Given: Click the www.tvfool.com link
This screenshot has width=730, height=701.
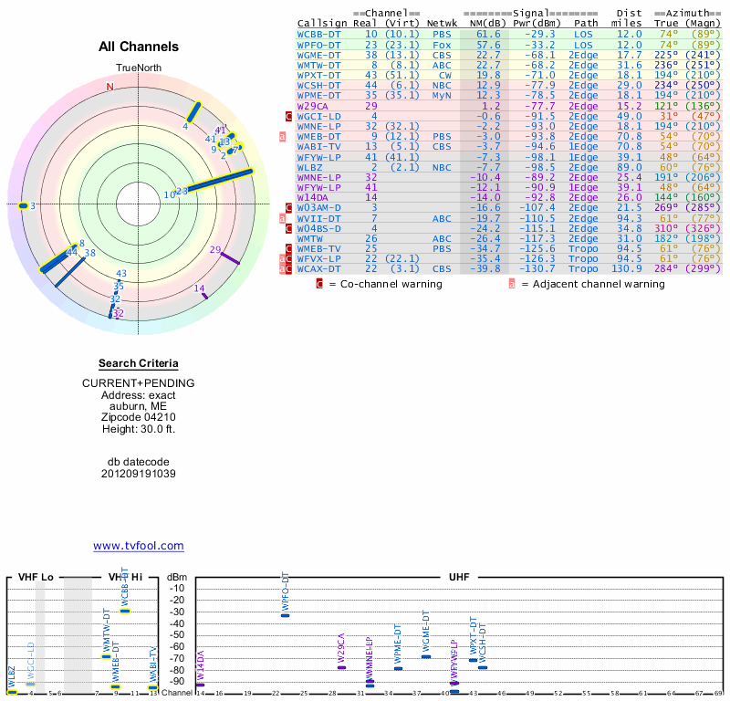Looking at the screenshot, I should point(138,546).
